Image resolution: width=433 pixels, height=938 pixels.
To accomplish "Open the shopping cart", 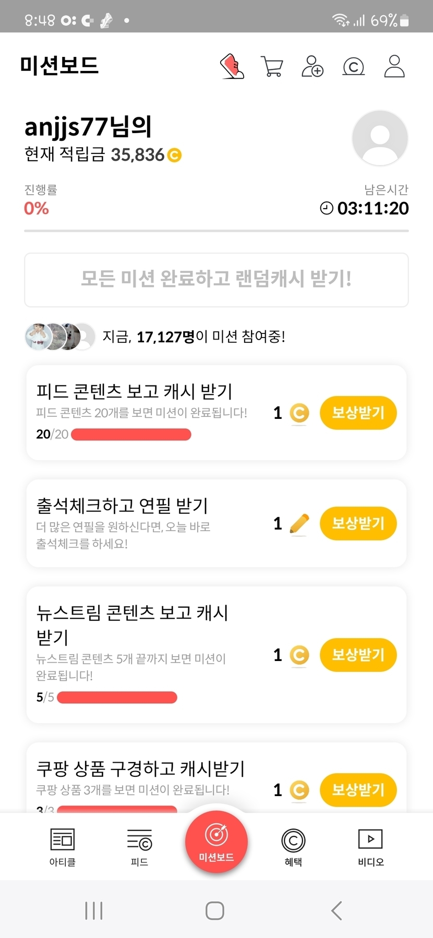I will coord(272,66).
